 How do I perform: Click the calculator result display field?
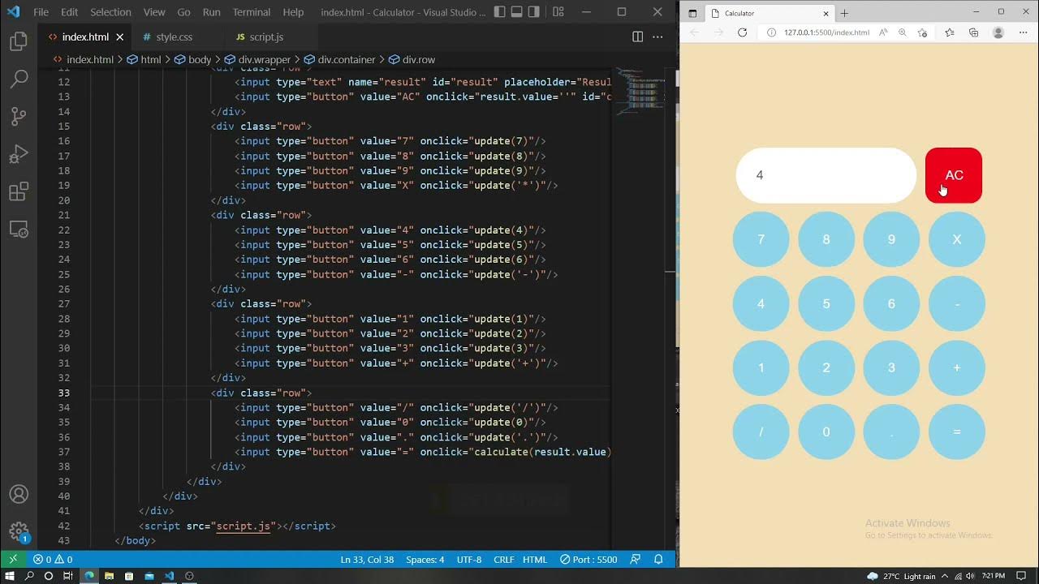(x=826, y=175)
